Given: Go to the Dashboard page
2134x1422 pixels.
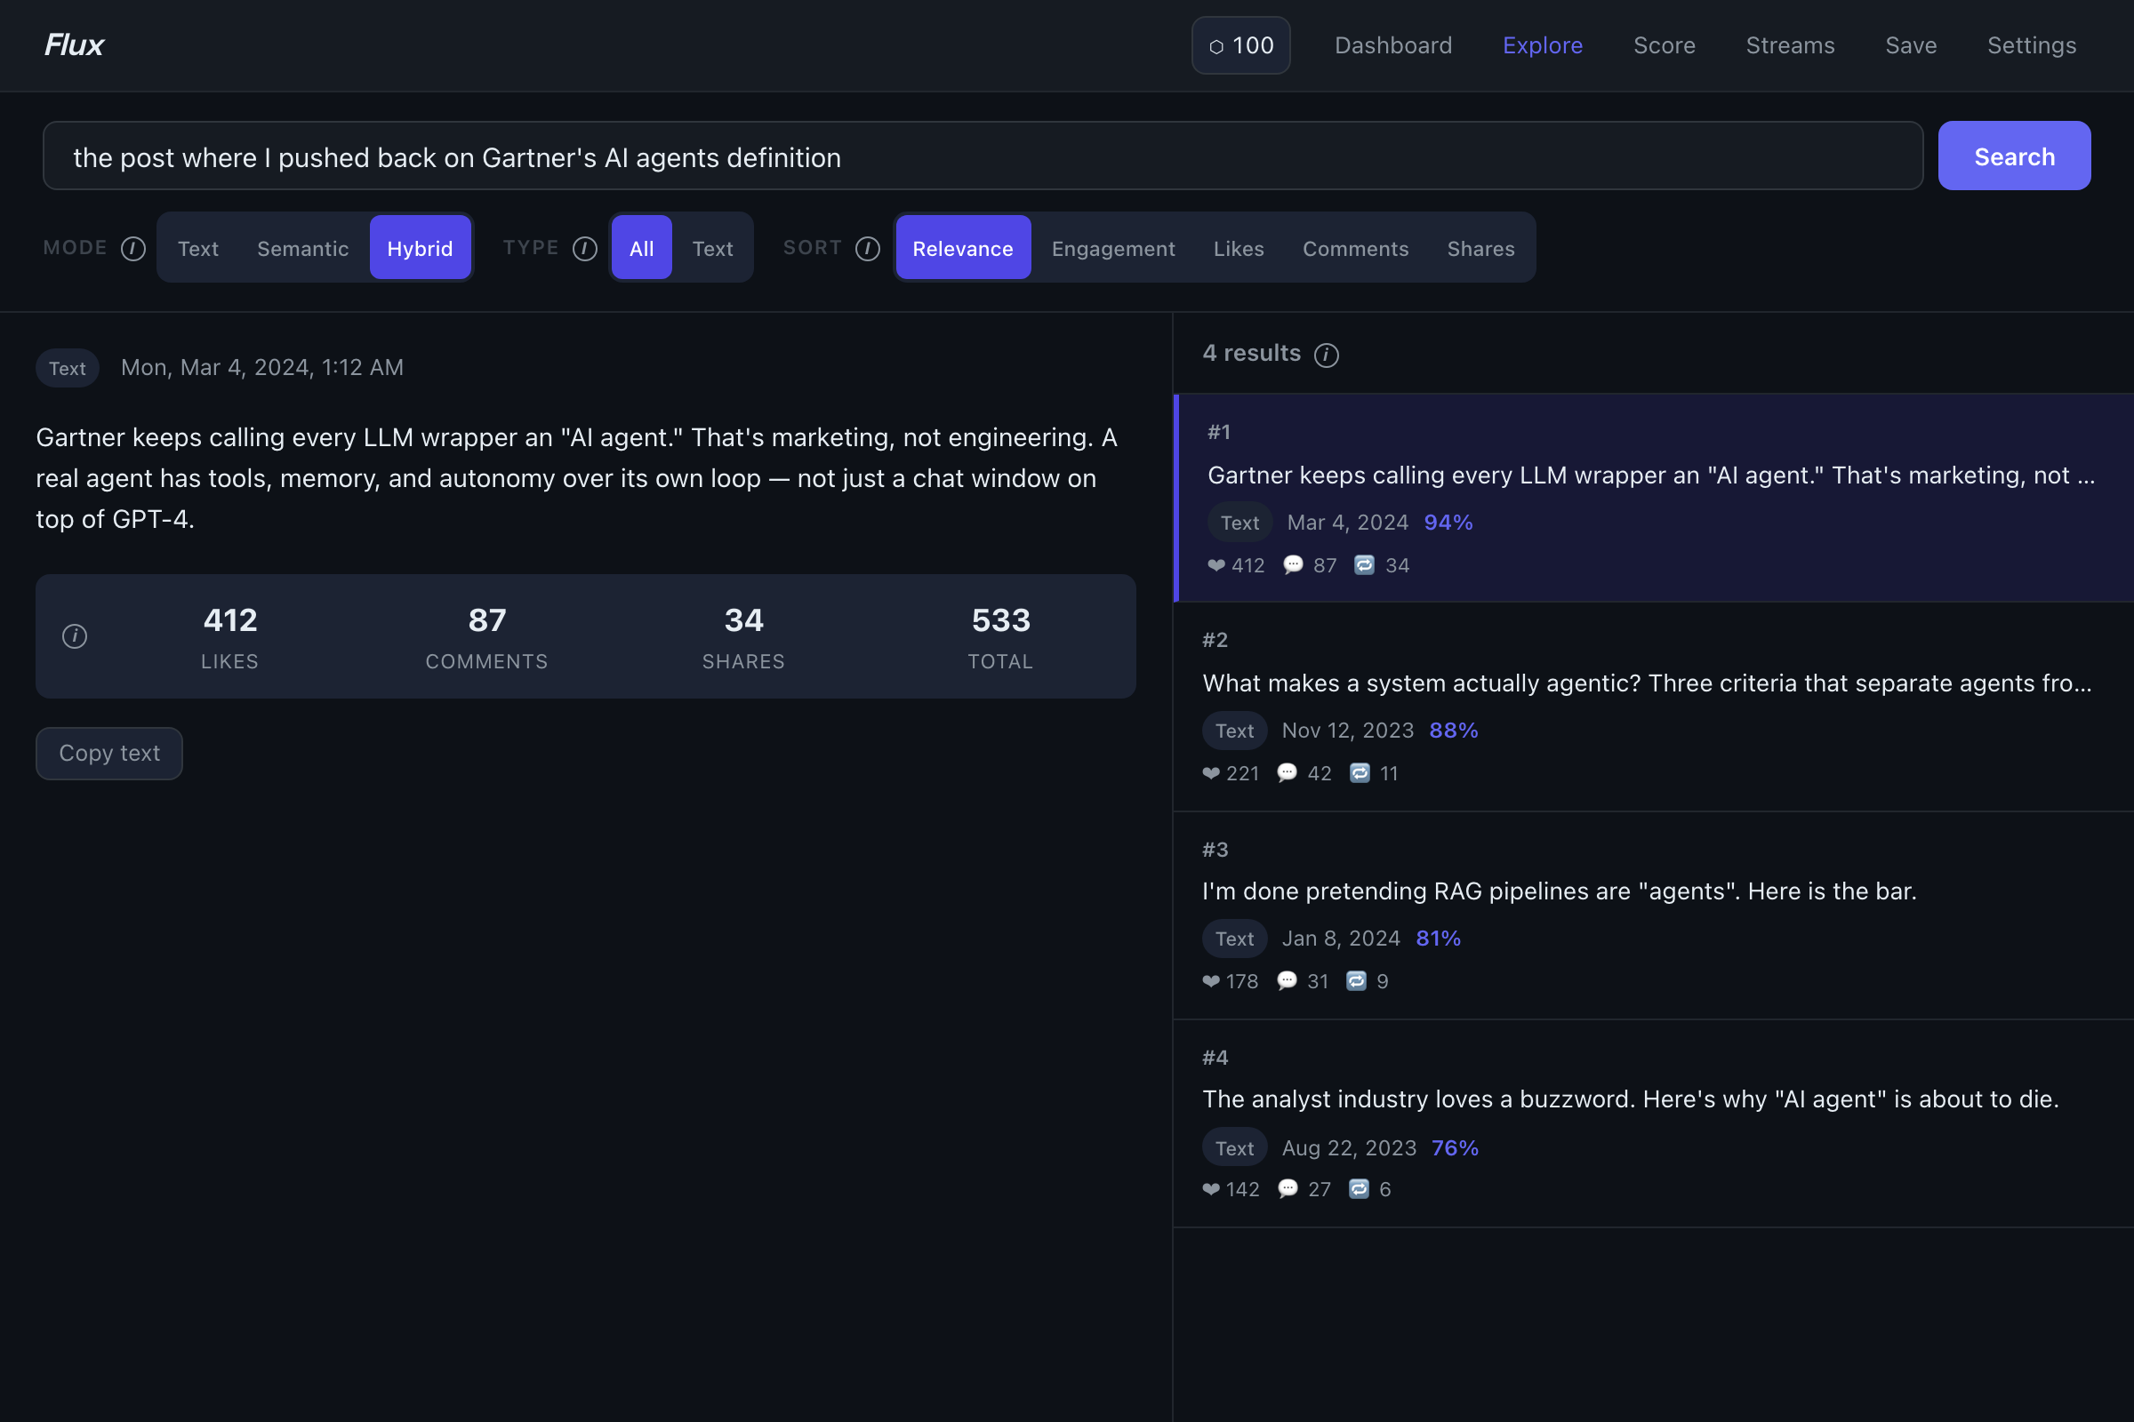Looking at the screenshot, I should (x=1392, y=45).
